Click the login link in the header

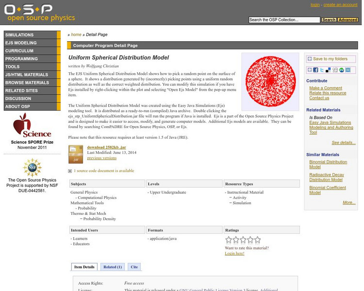(315, 5)
